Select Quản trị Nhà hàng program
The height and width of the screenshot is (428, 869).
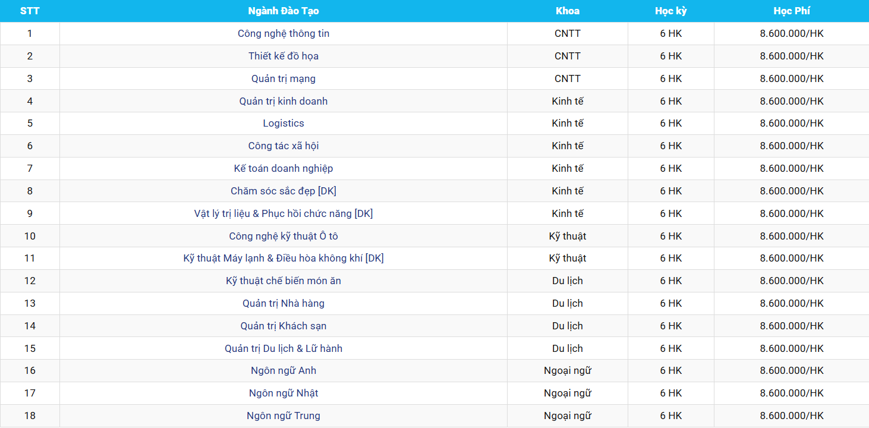coord(284,304)
